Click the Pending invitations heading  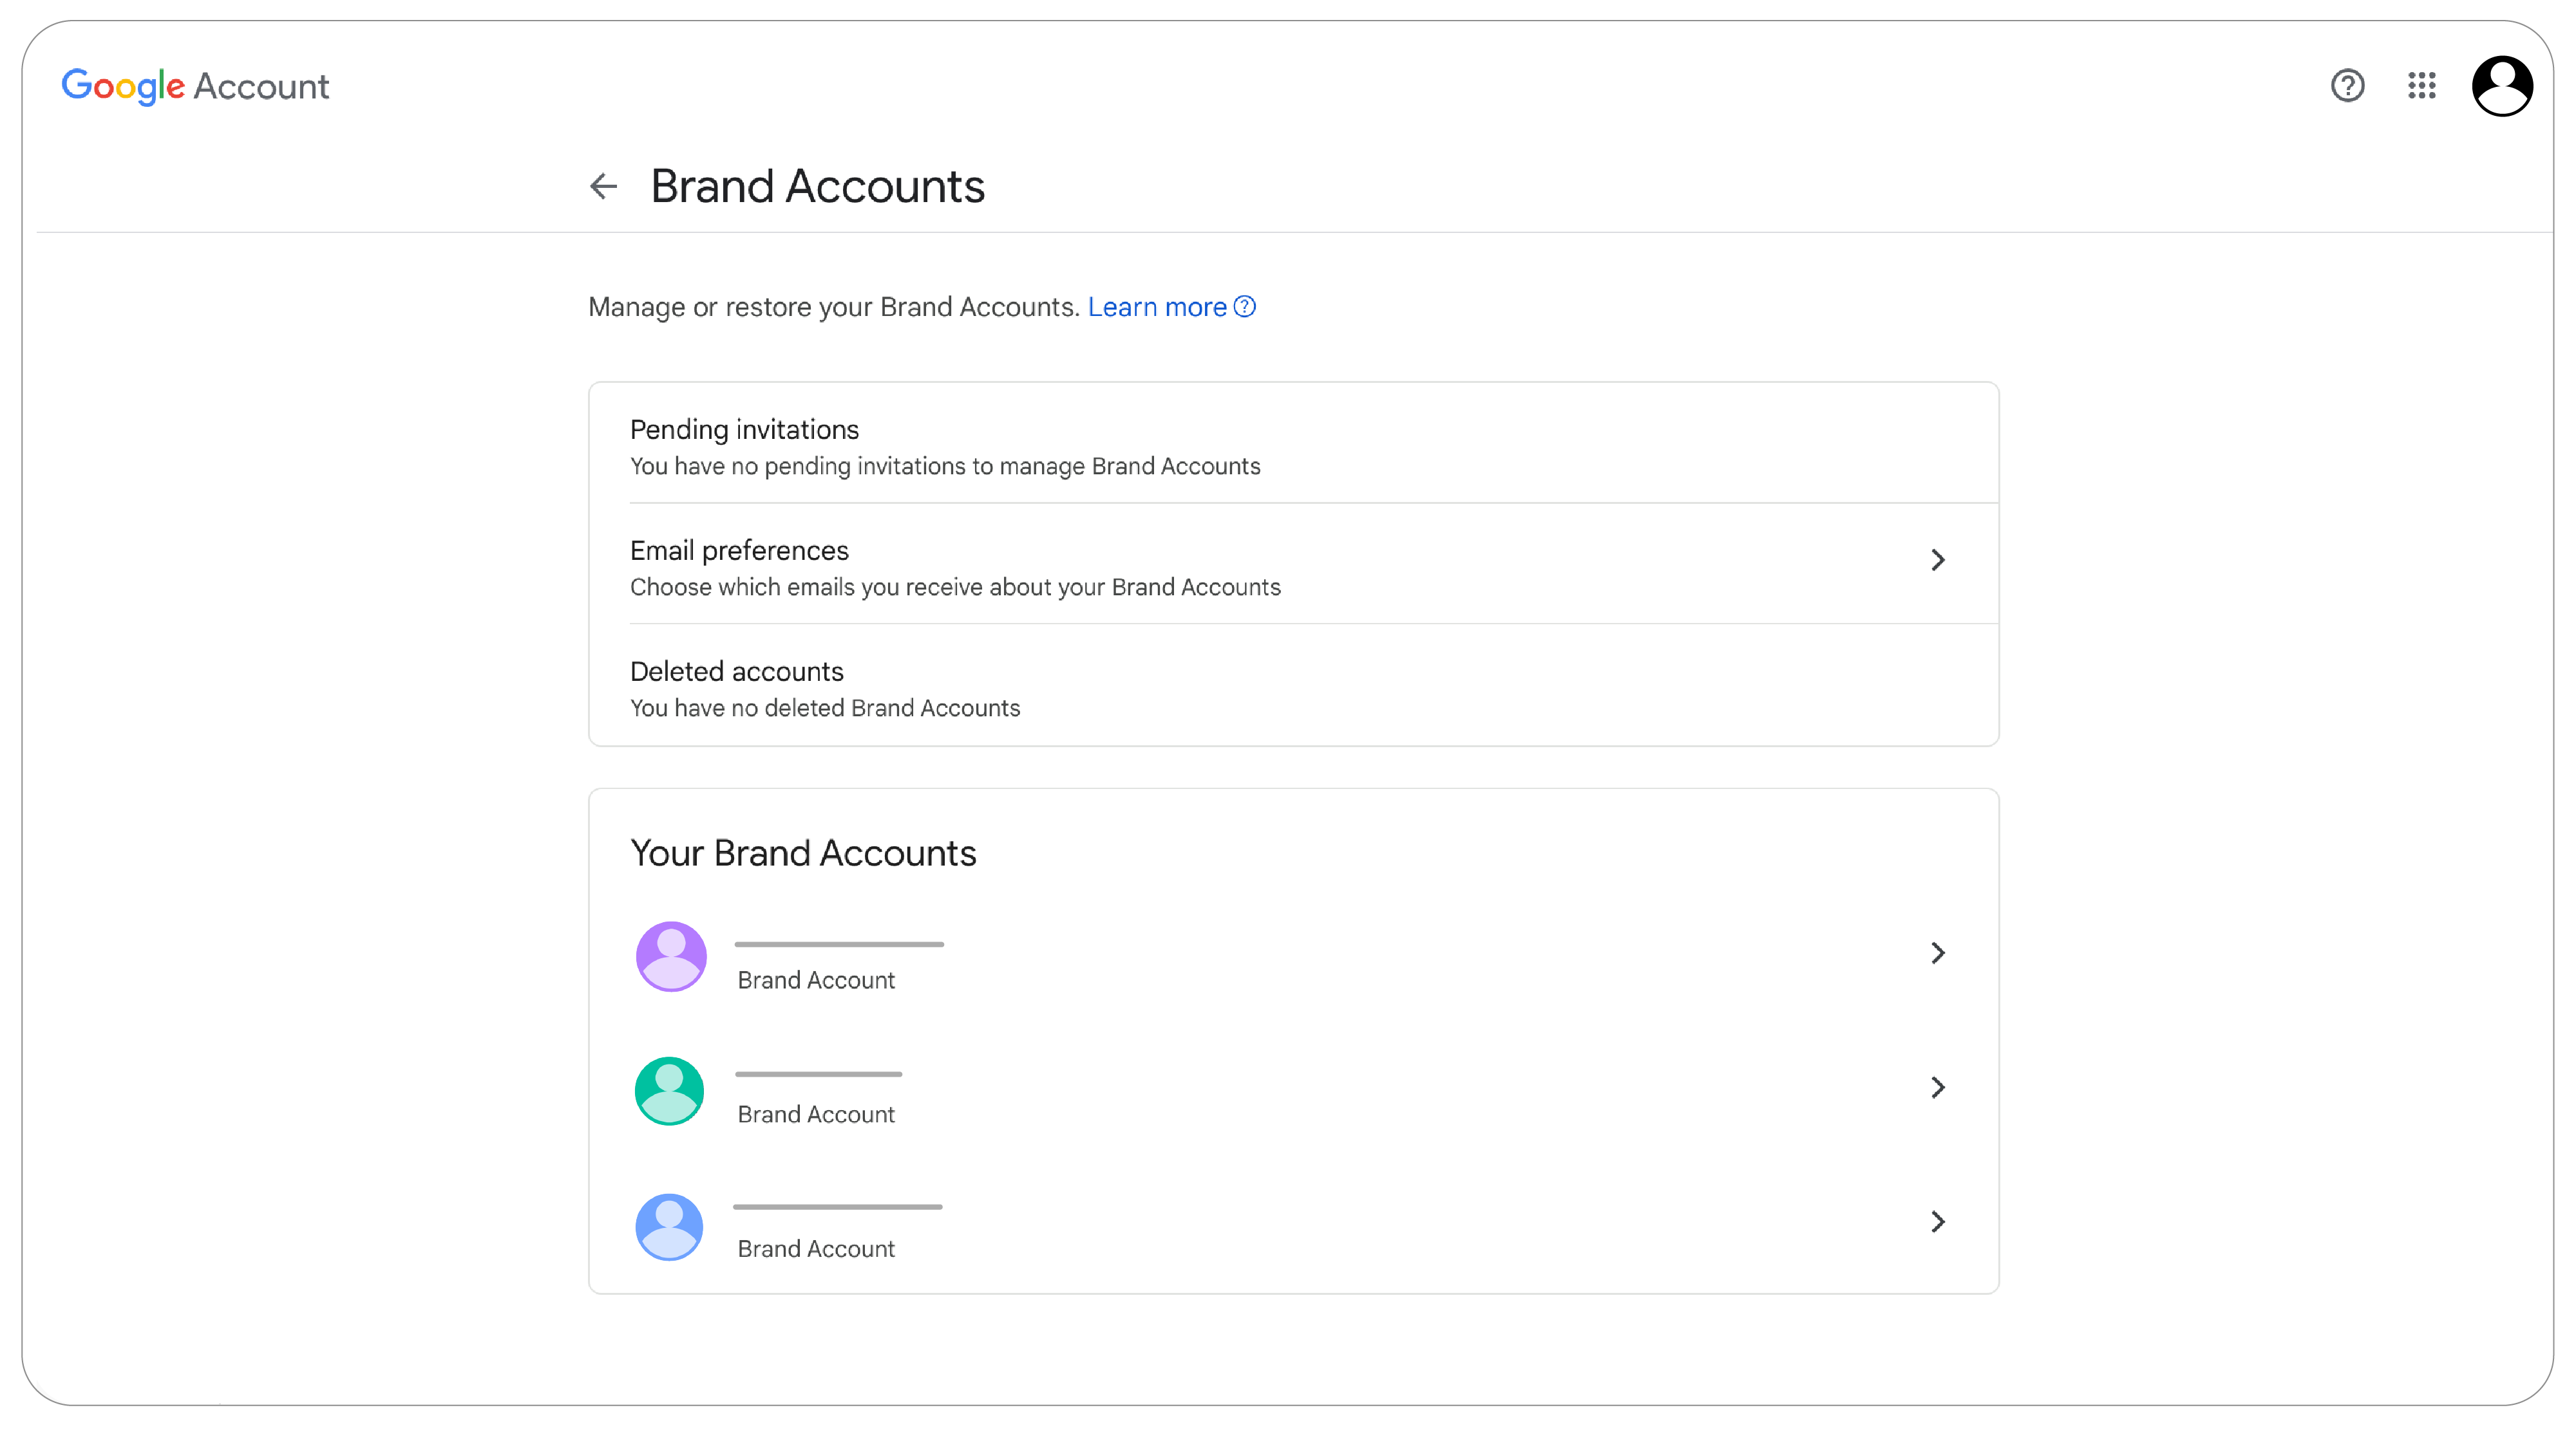click(x=744, y=430)
